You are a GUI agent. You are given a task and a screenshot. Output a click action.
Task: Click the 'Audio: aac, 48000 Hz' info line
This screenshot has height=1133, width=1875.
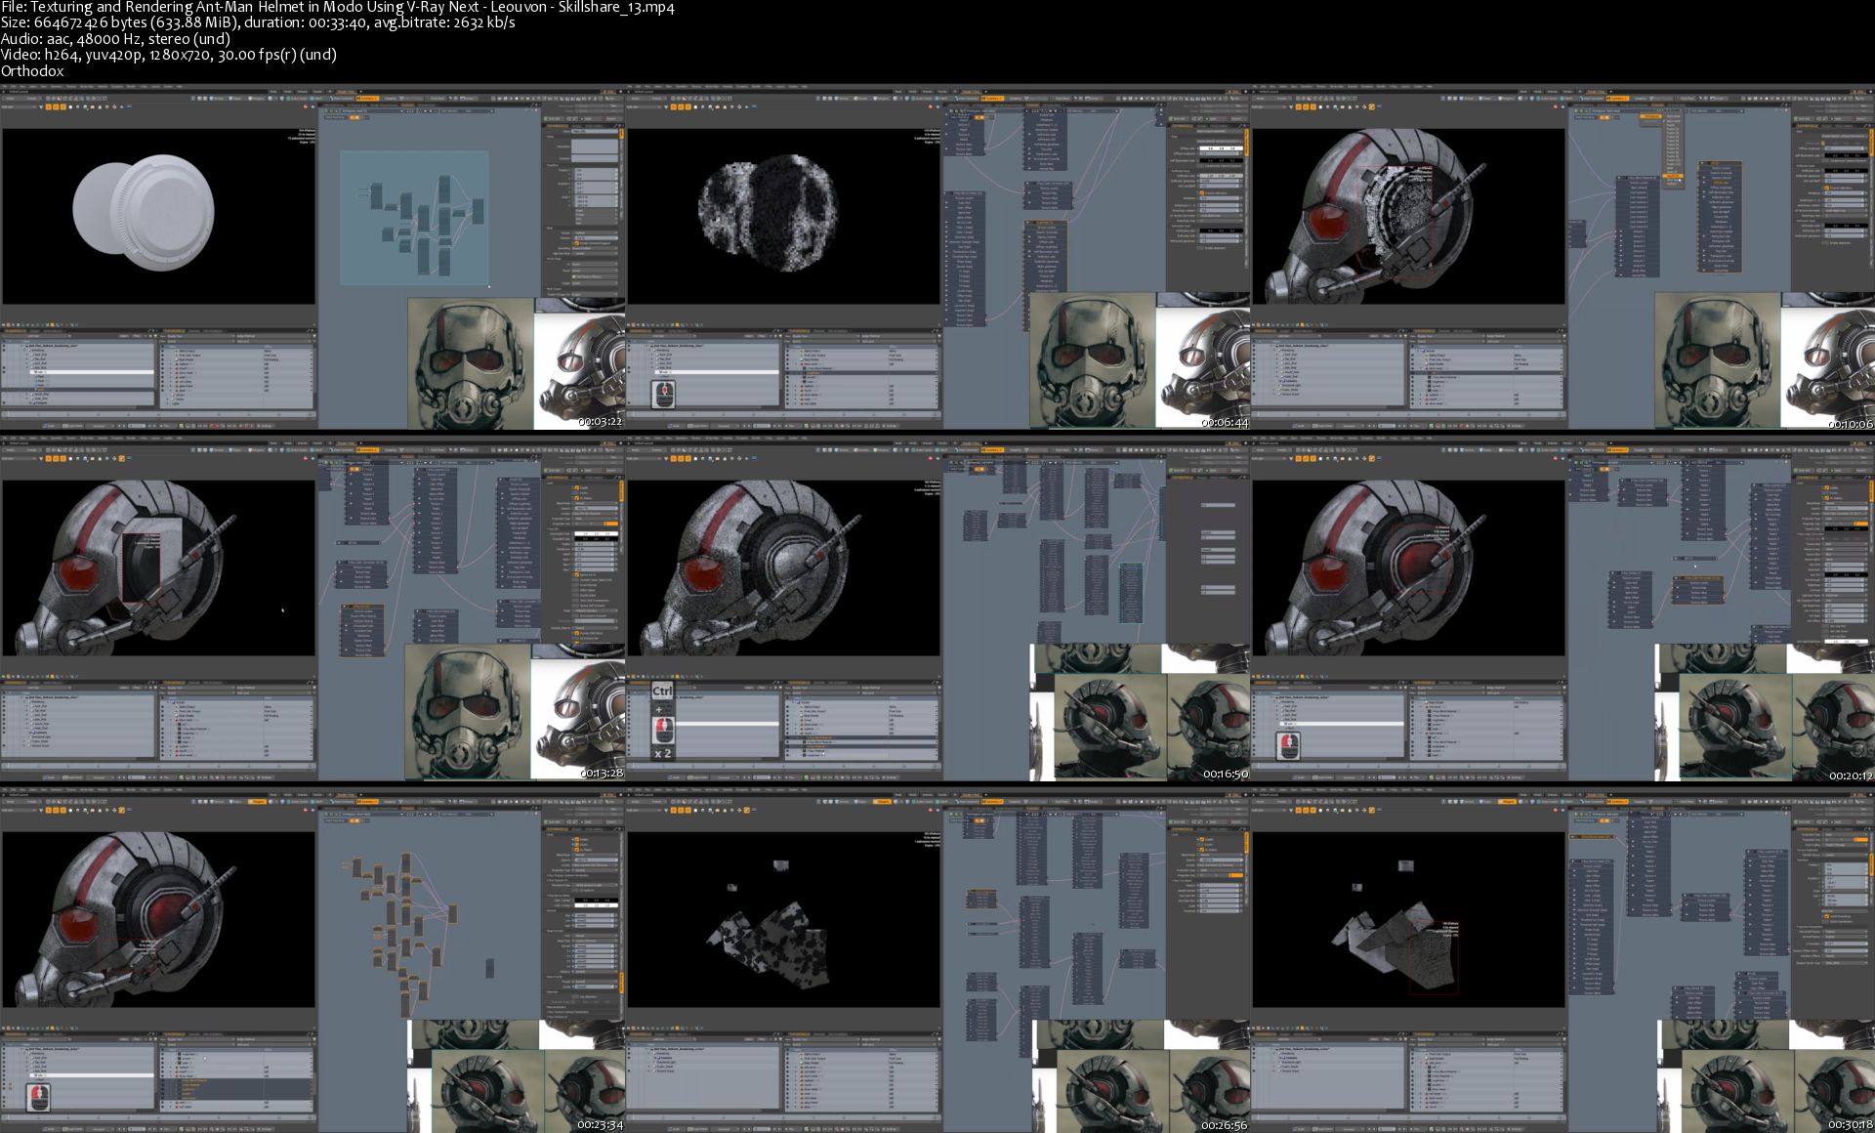pos(115,39)
